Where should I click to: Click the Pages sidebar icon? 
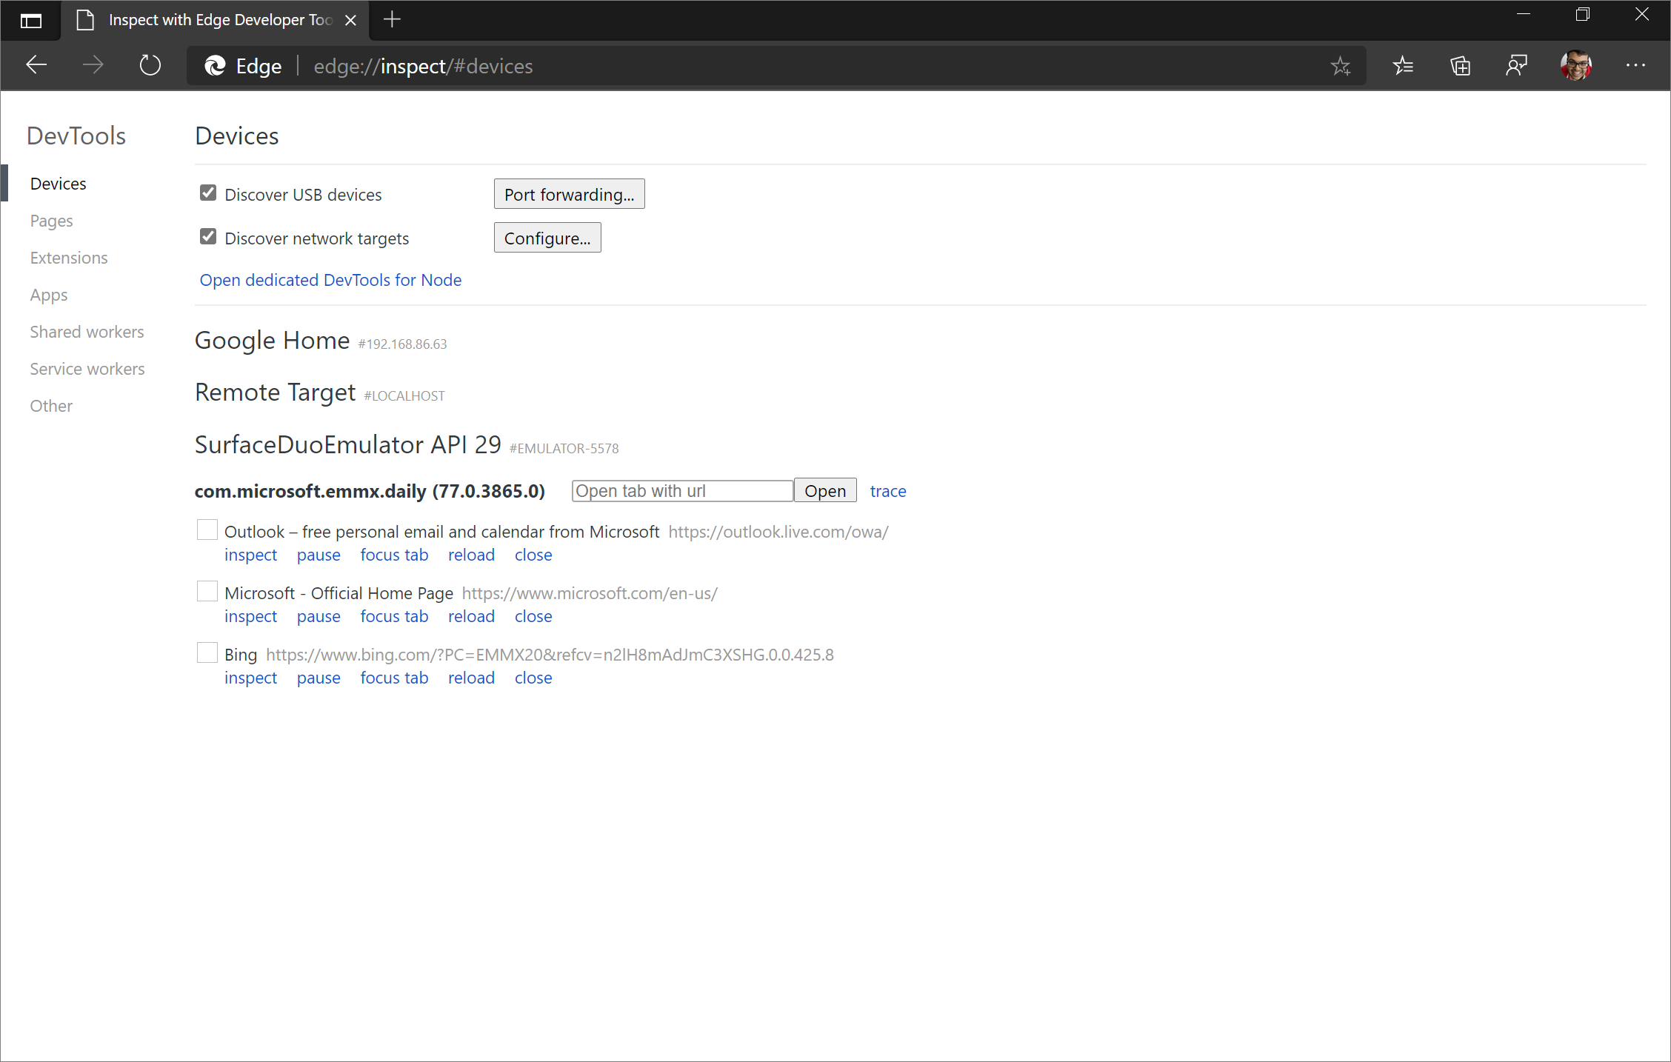point(51,221)
